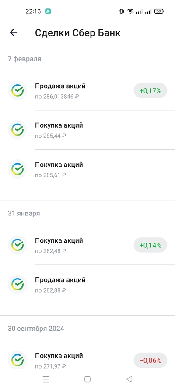The height and width of the screenshot is (390, 175).
Task: Tap Sber logo of 285,61 ₽ purchase
Action: tap(17, 169)
